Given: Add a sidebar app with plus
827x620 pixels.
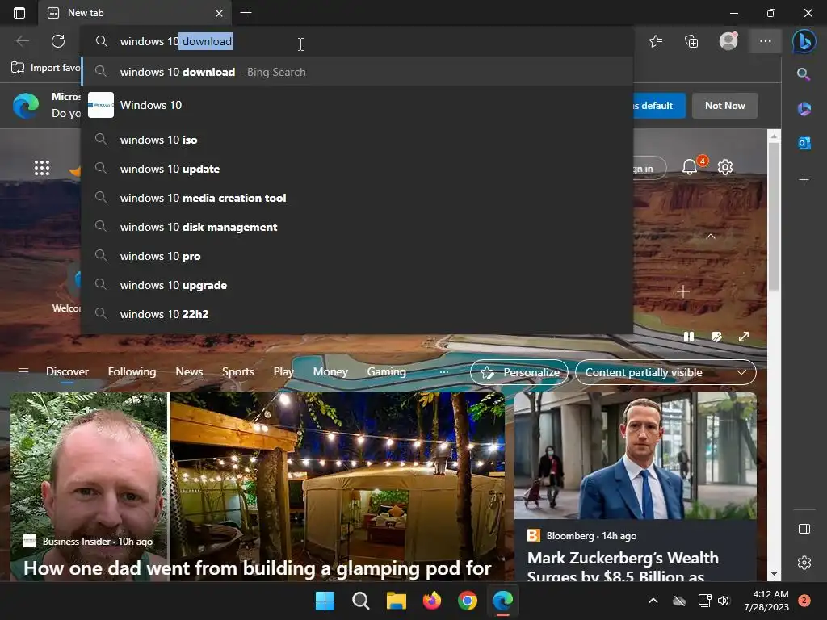Looking at the screenshot, I should 804,180.
